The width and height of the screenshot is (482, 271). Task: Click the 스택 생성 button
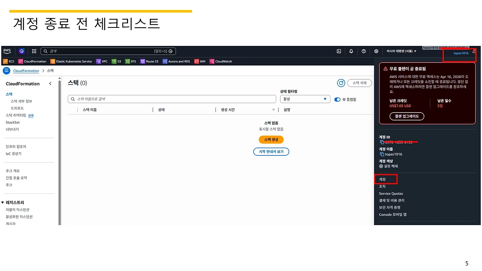click(x=271, y=139)
